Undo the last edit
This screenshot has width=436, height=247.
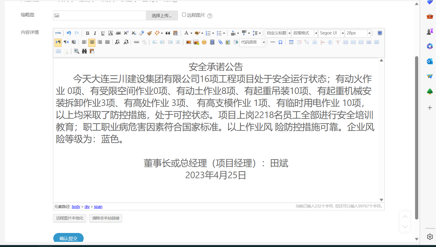click(69, 33)
